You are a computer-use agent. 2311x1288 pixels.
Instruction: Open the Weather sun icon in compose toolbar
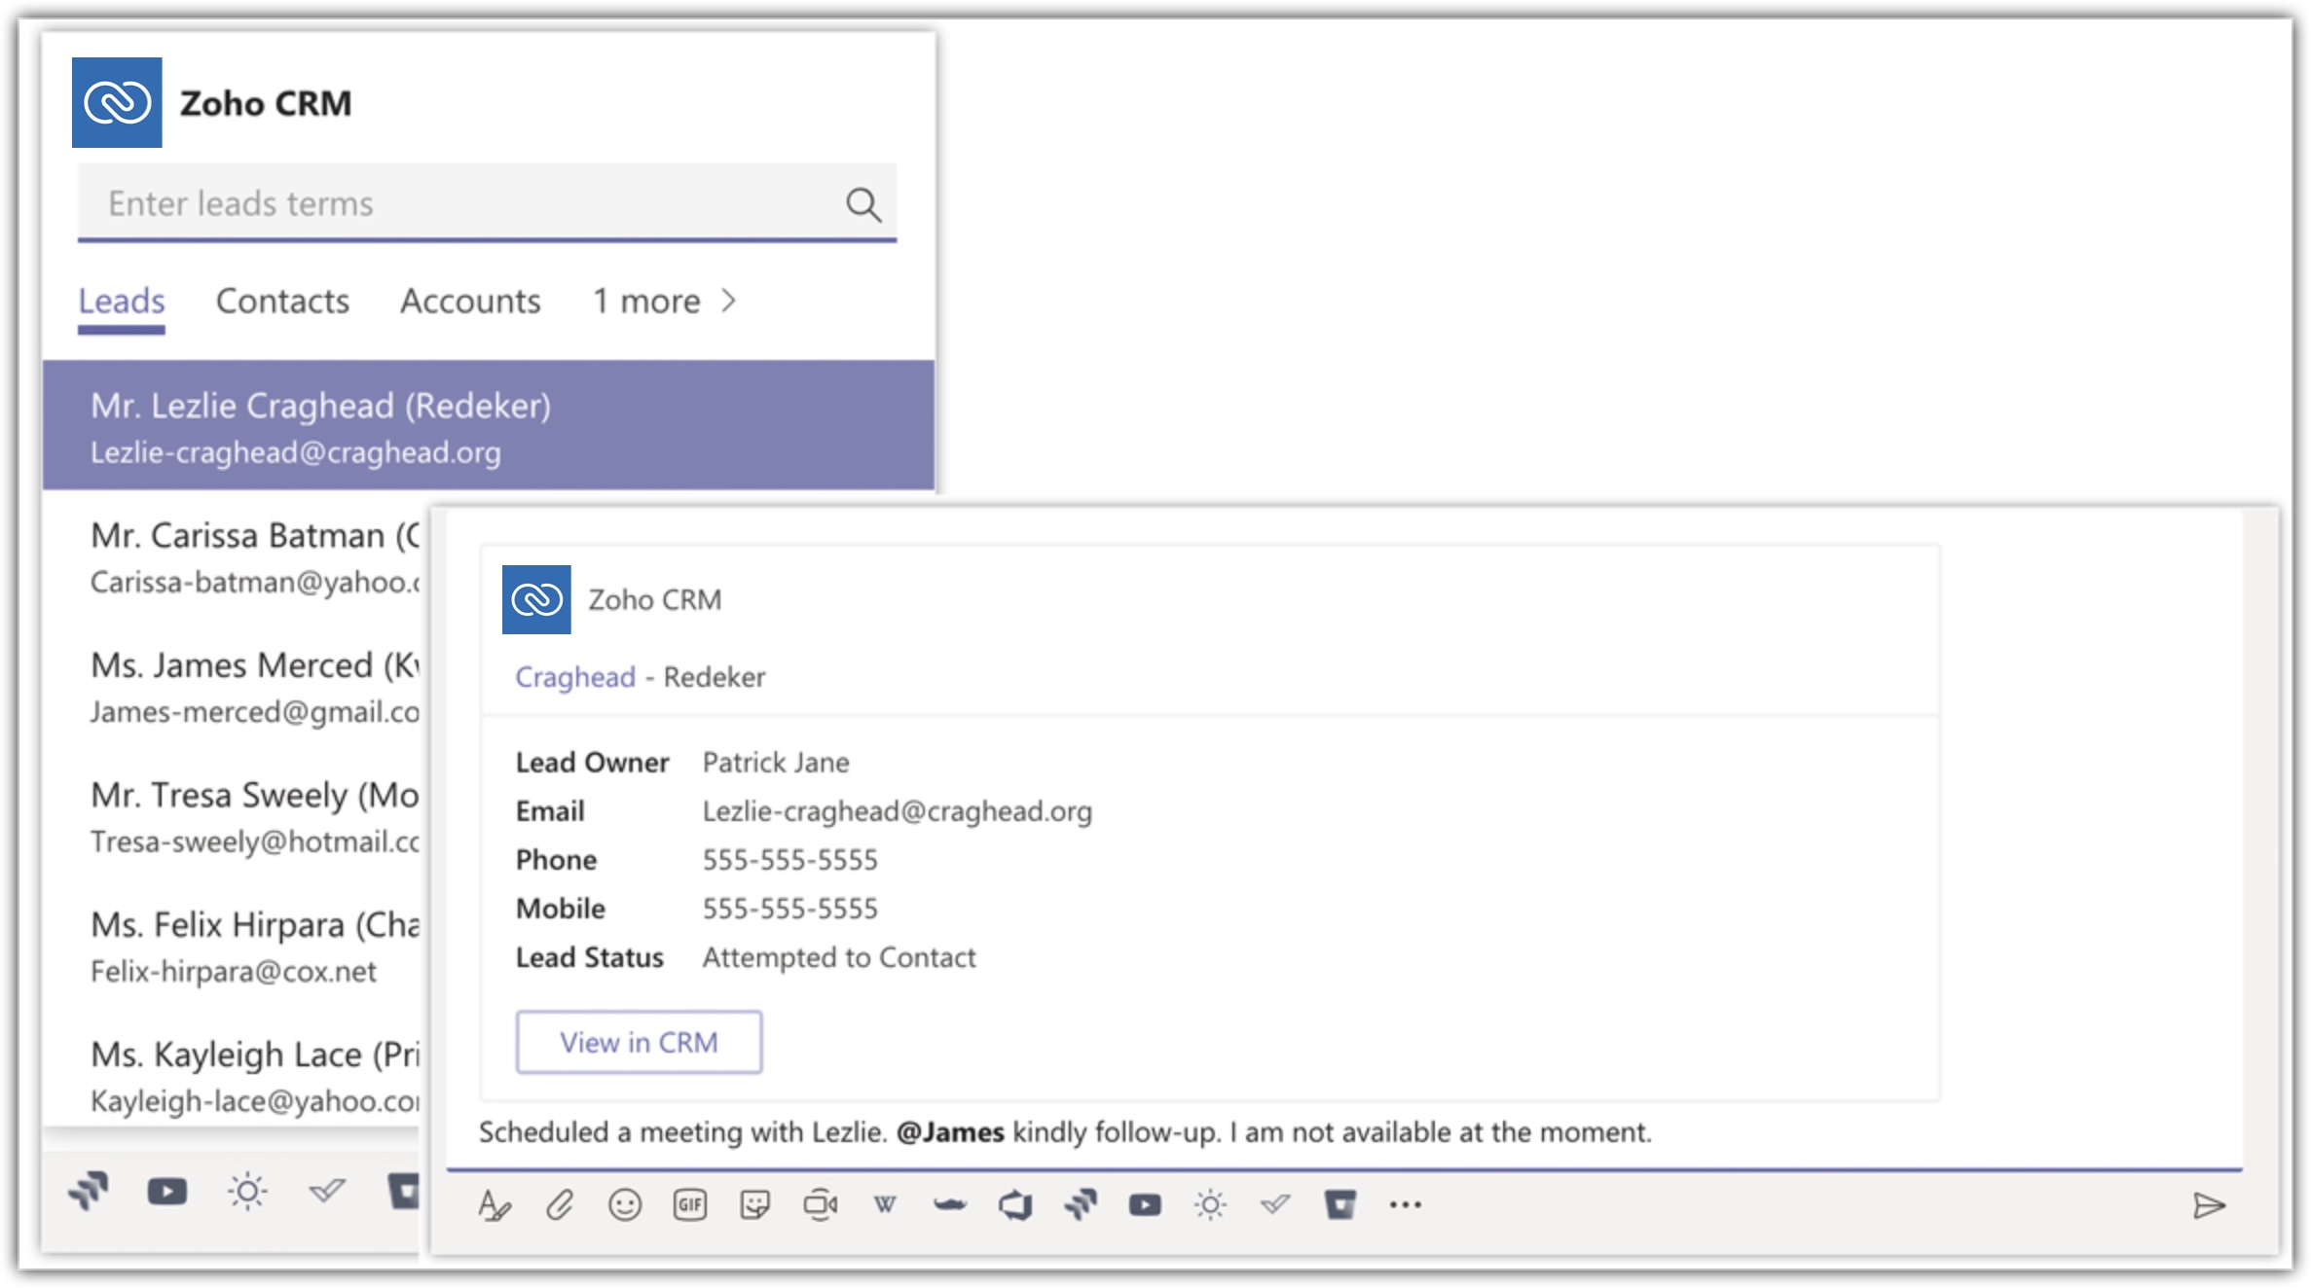tap(1210, 1205)
